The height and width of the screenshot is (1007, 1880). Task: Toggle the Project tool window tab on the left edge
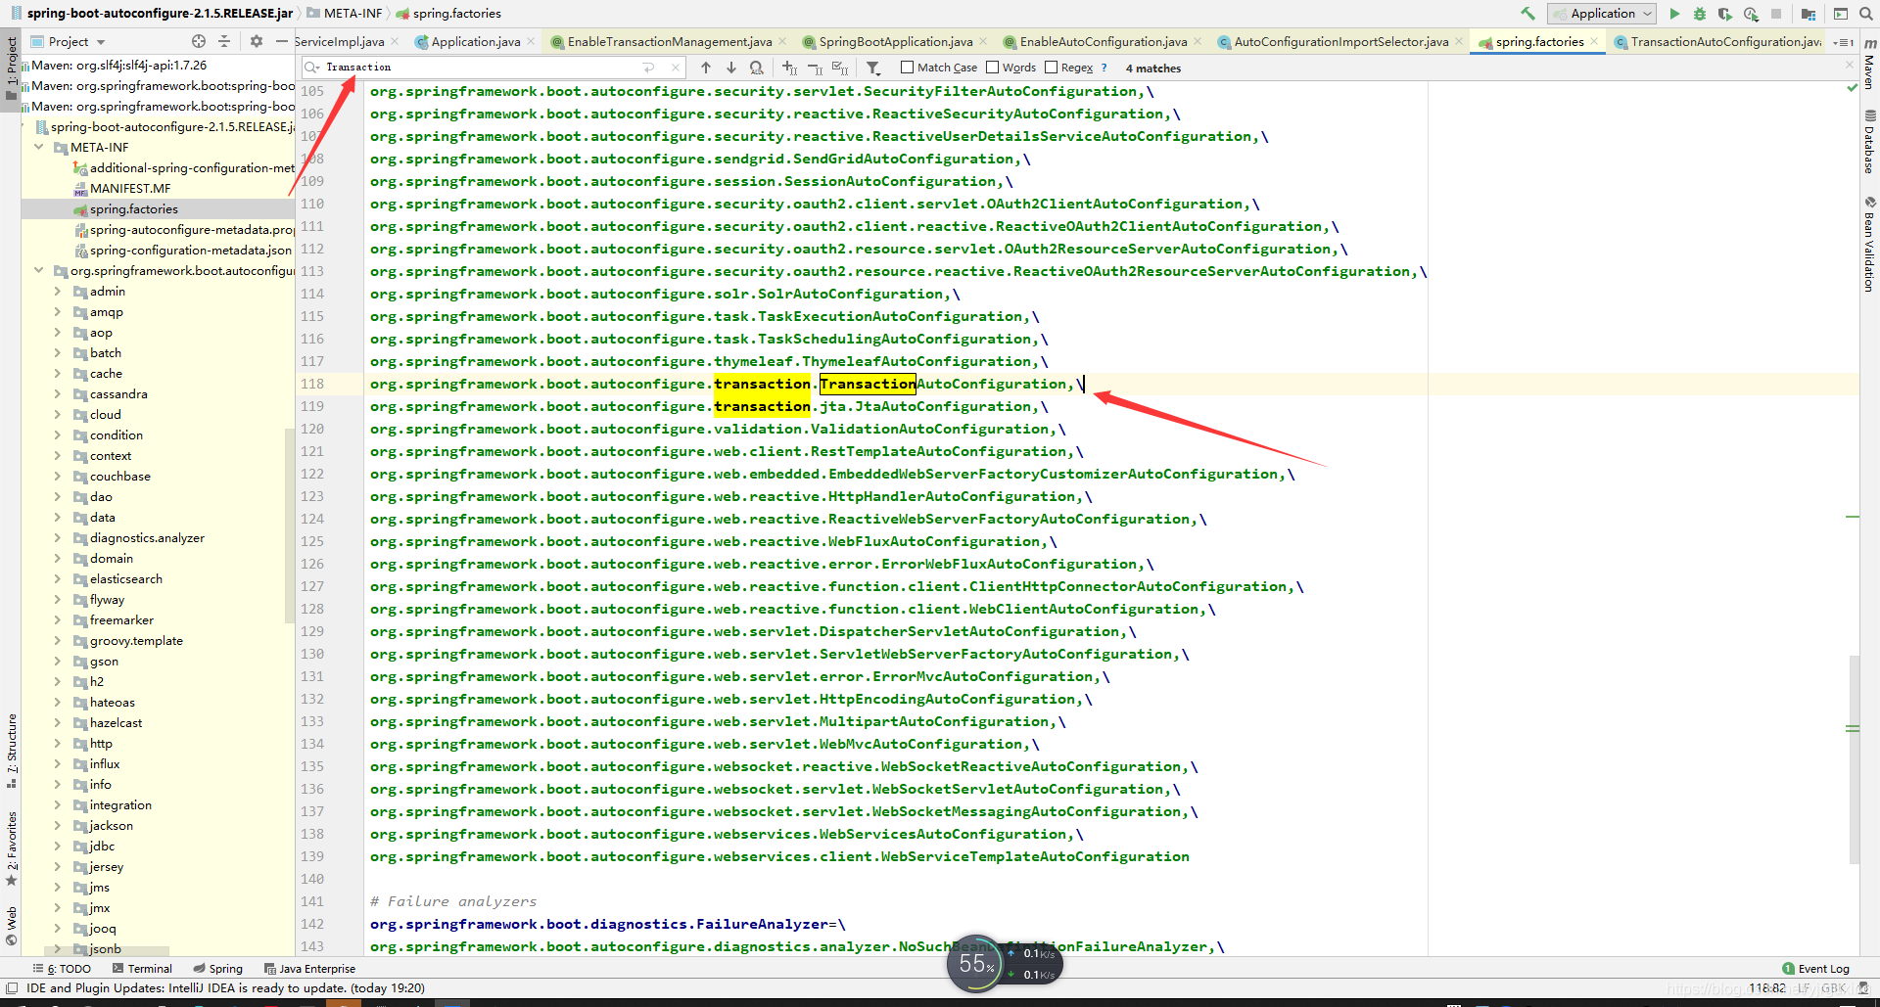11,69
